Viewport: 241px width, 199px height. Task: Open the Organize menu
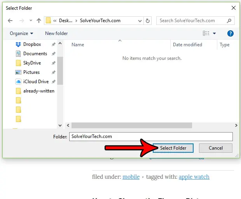(x=21, y=33)
